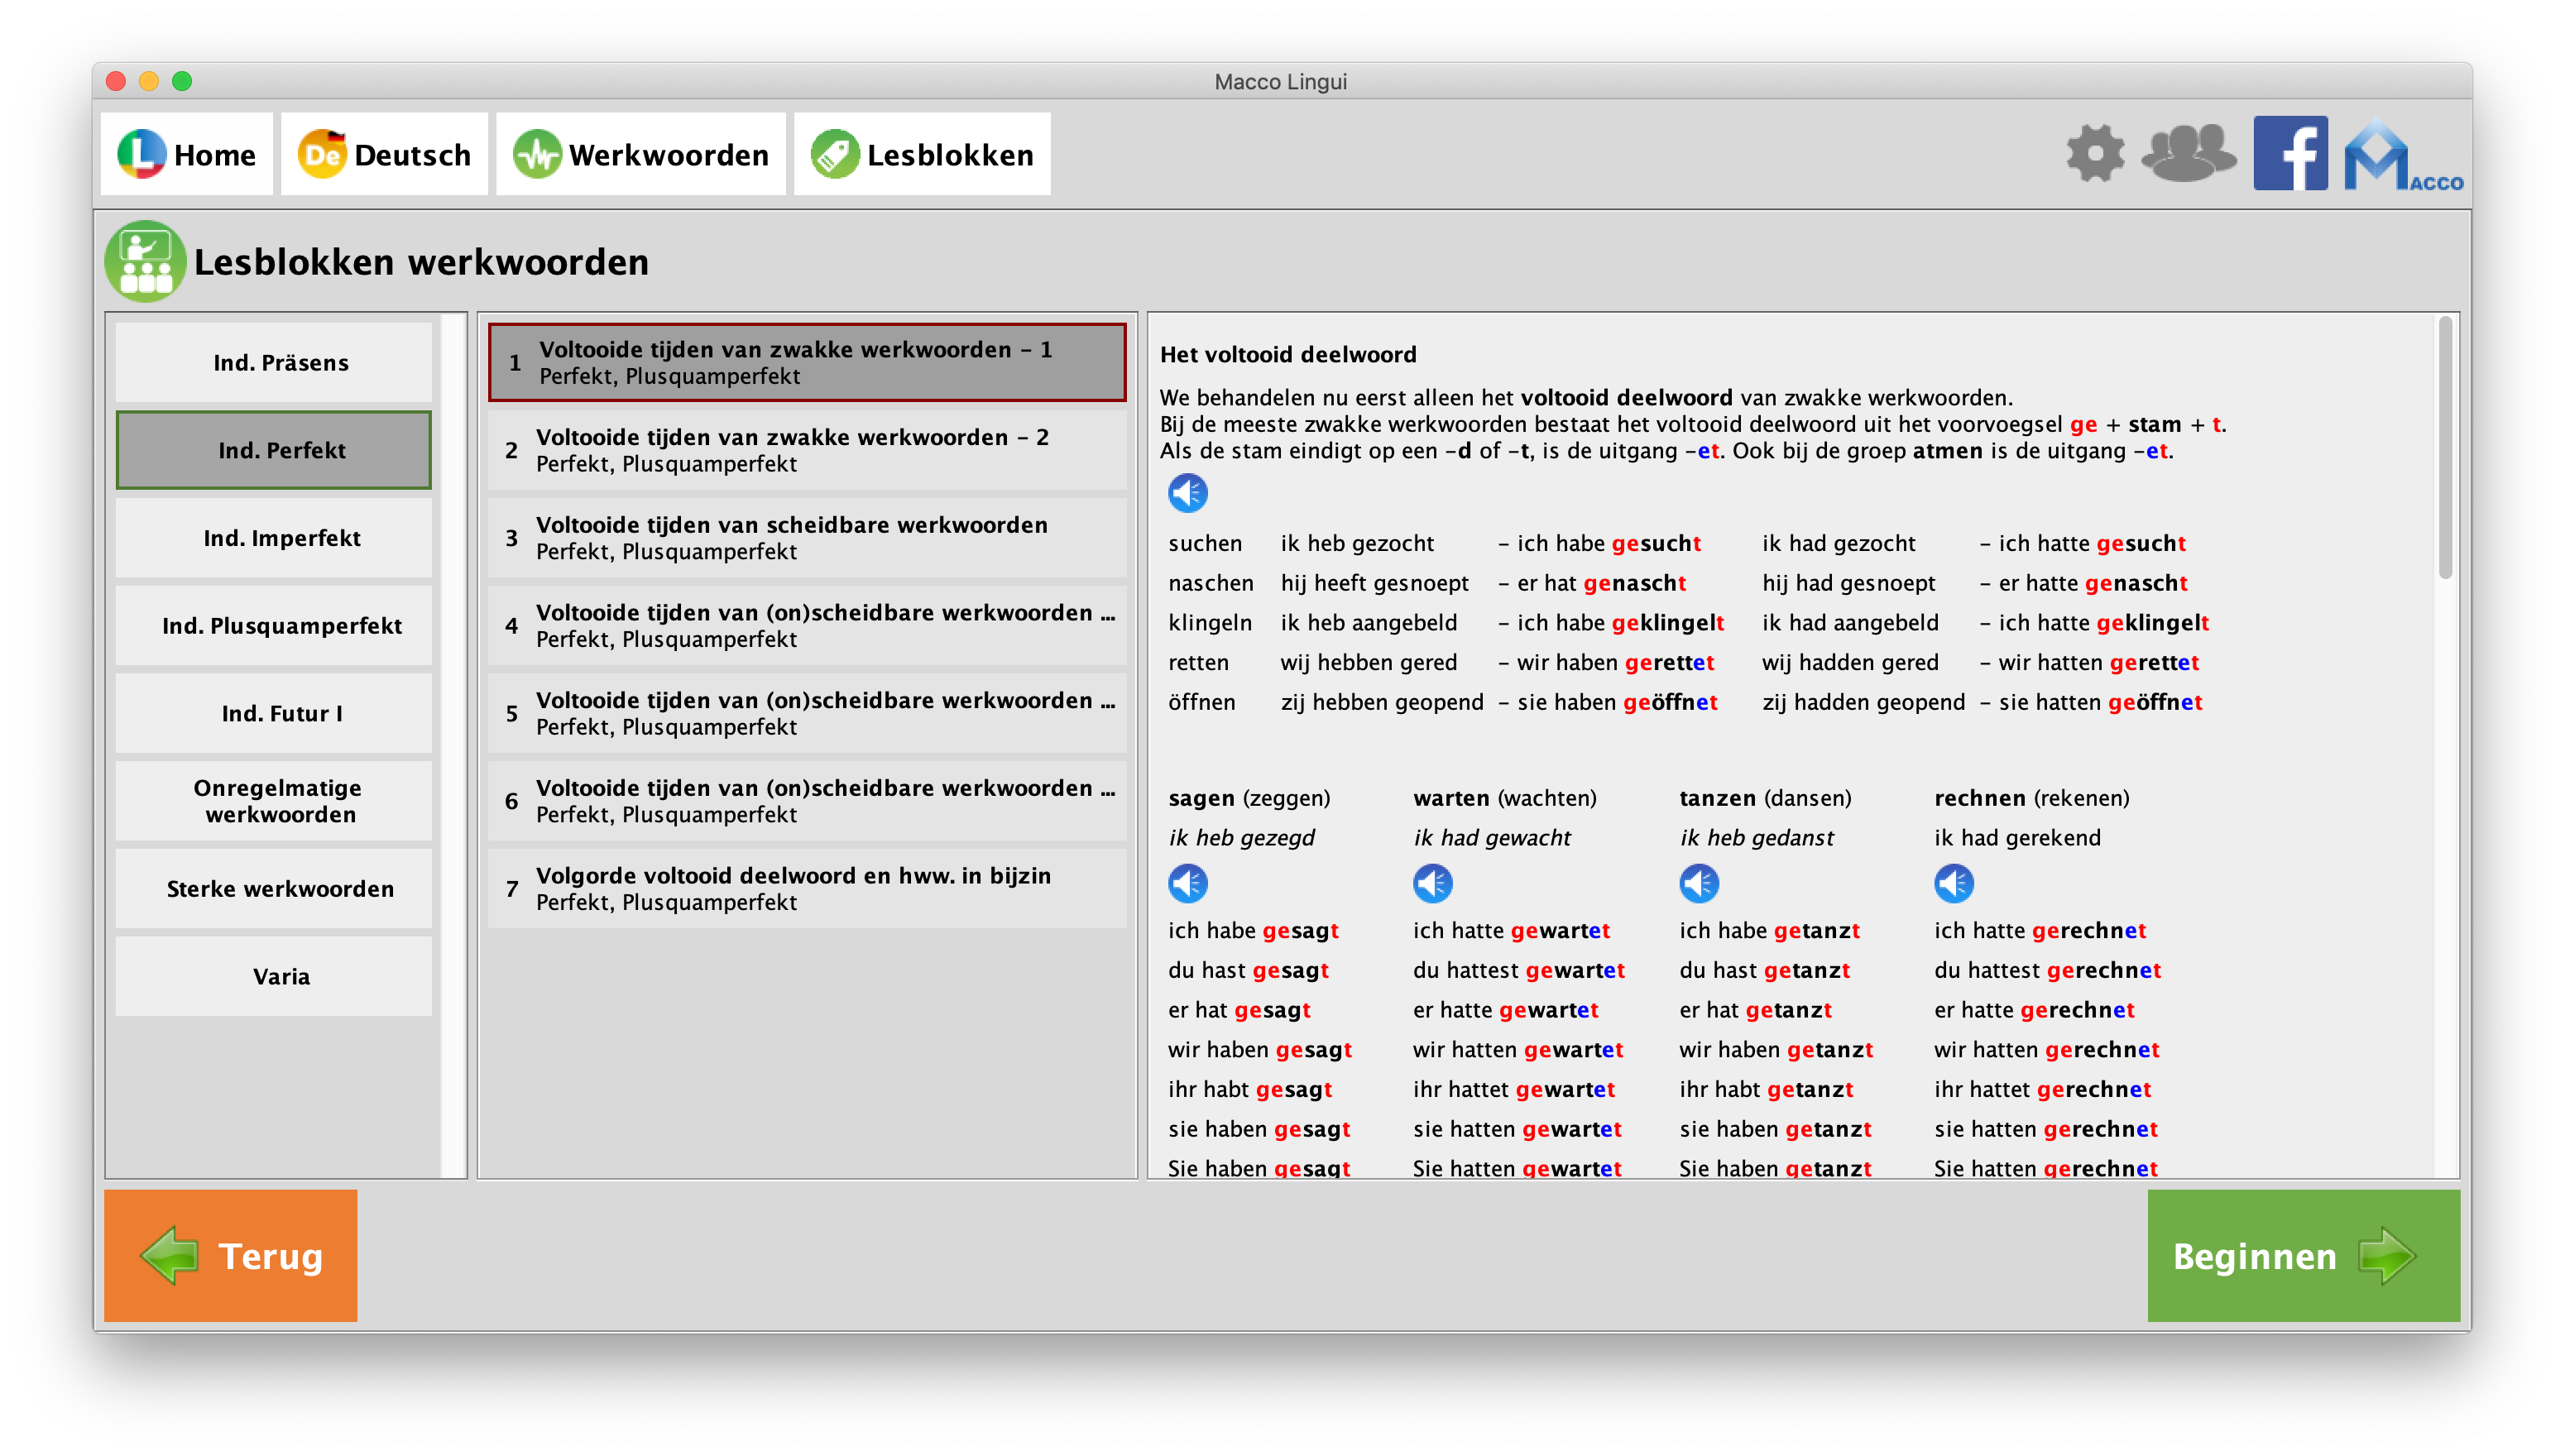Select lesson 3 on scheidbare werkwoorden

point(806,538)
